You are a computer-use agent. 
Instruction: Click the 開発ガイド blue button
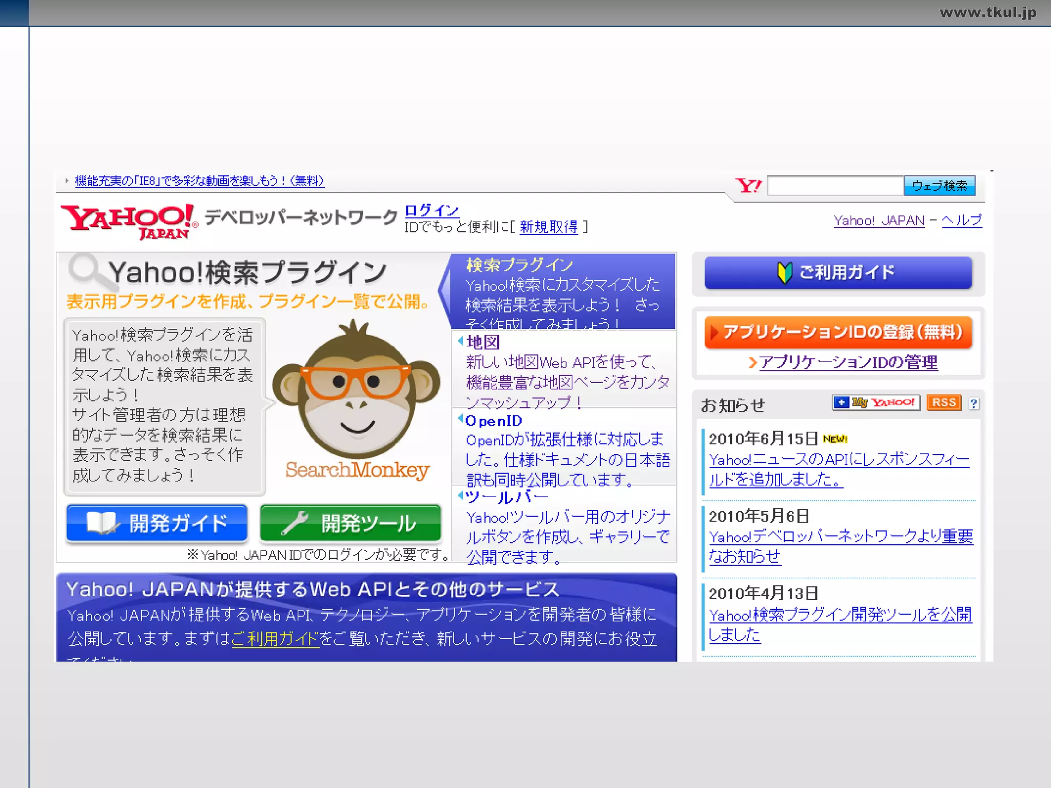(157, 523)
